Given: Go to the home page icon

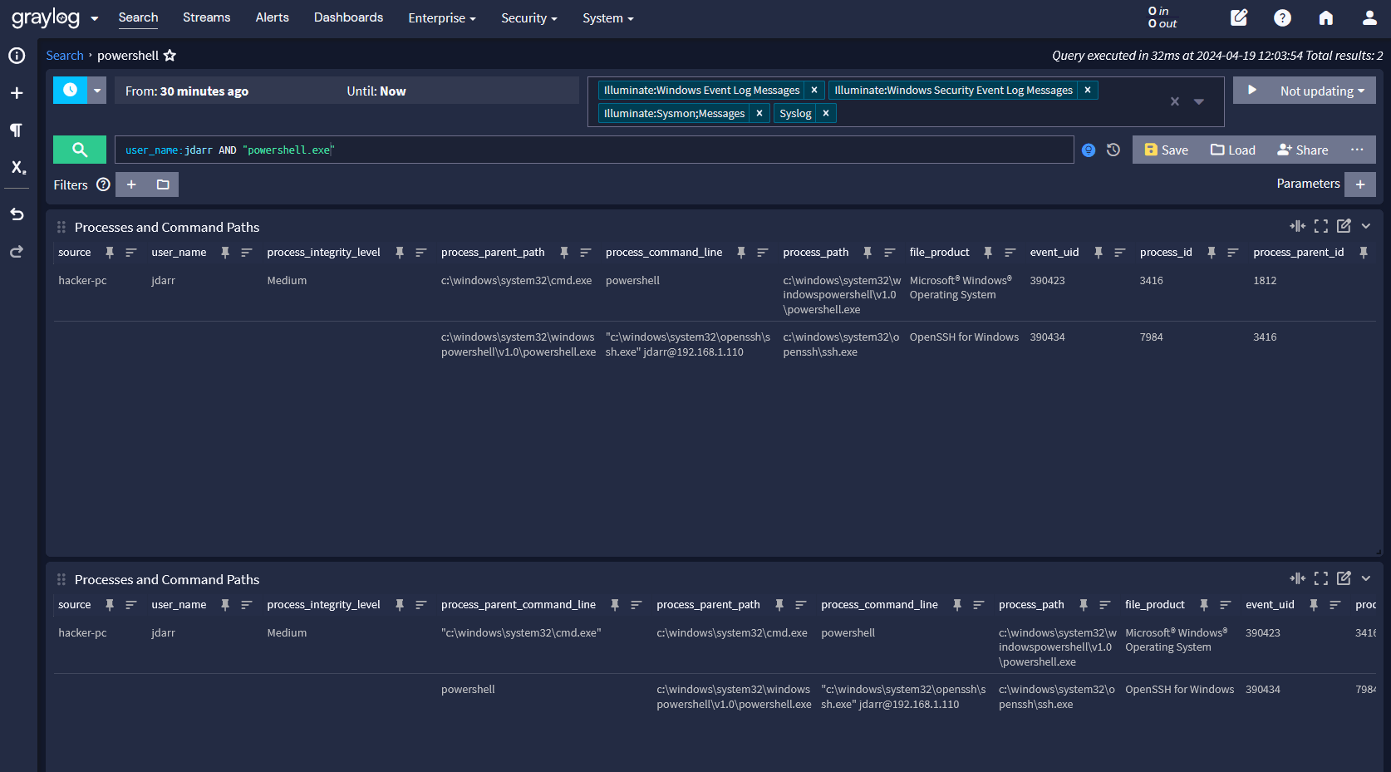Looking at the screenshot, I should [1325, 17].
